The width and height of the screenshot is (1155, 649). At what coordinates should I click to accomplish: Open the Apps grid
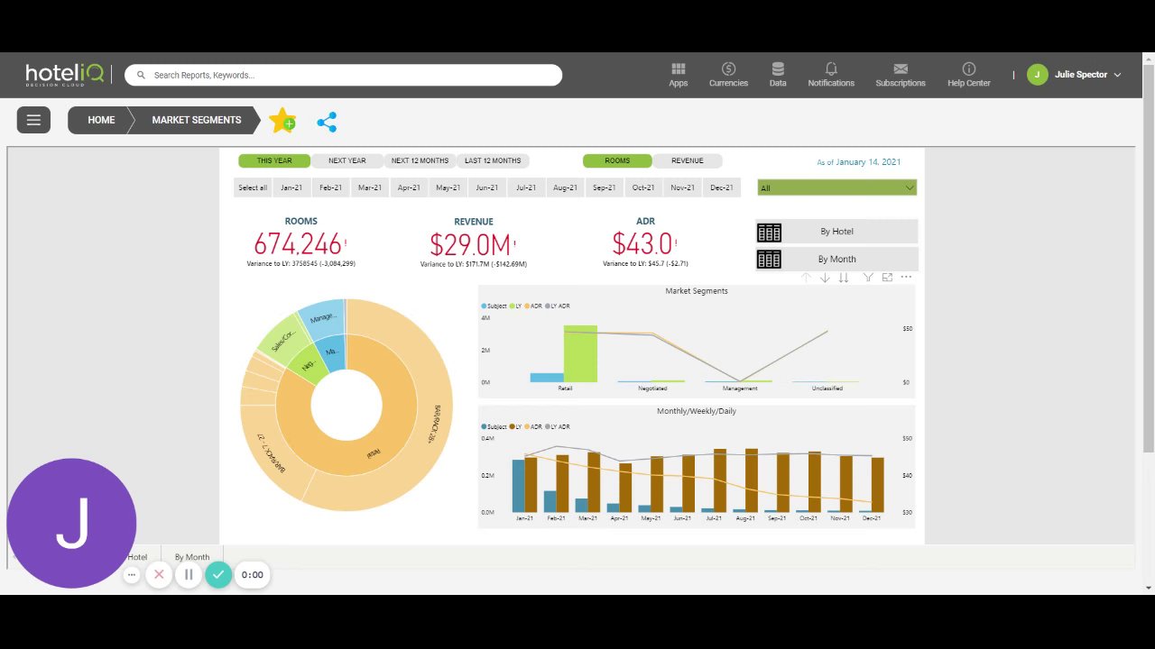[x=679, y=75]
